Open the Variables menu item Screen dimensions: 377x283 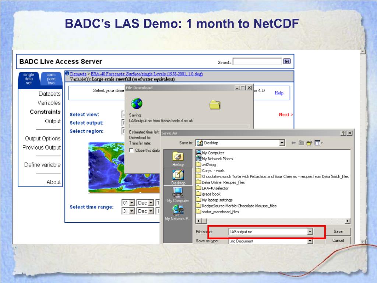click(49, 103)
